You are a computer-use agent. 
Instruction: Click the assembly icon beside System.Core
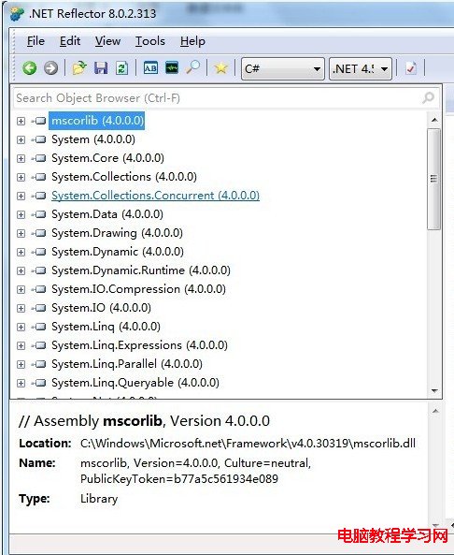(39, 158)
